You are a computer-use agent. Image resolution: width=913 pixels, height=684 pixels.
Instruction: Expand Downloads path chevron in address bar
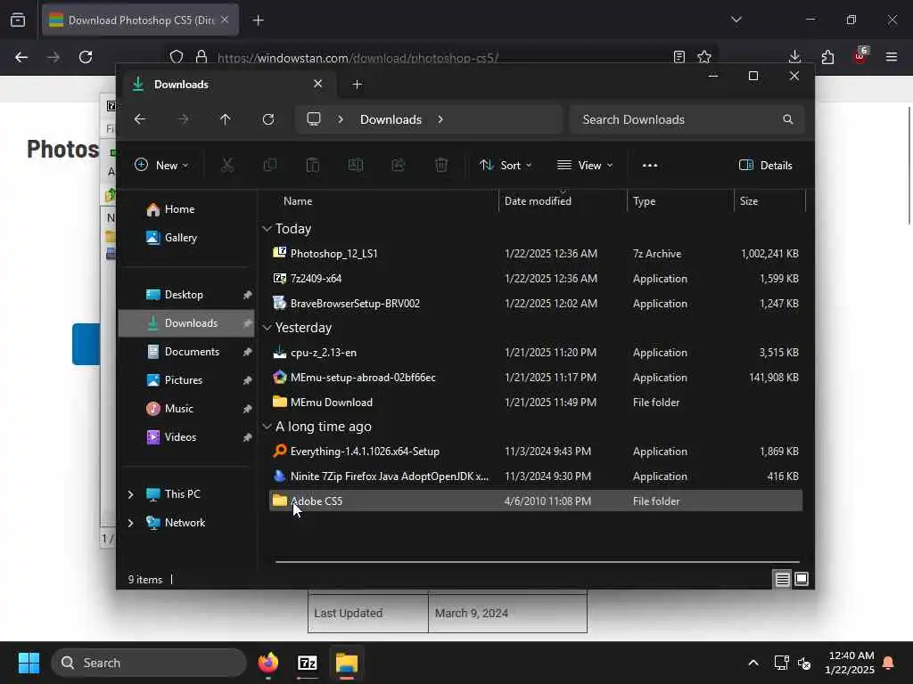(440, 119)
